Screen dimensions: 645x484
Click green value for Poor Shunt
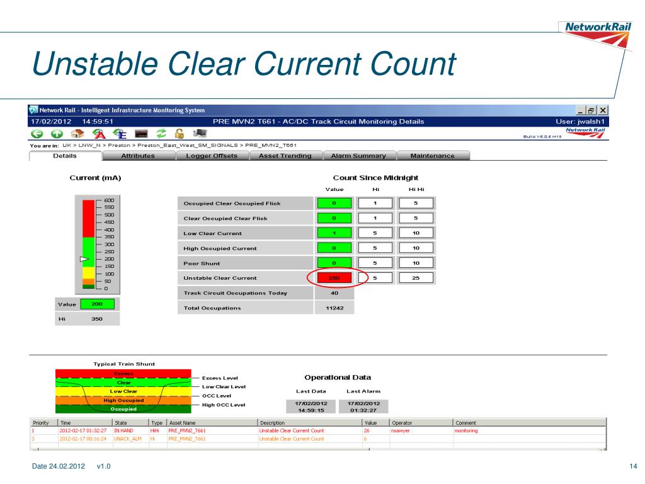pyautogui.click(x=334, y=263)
